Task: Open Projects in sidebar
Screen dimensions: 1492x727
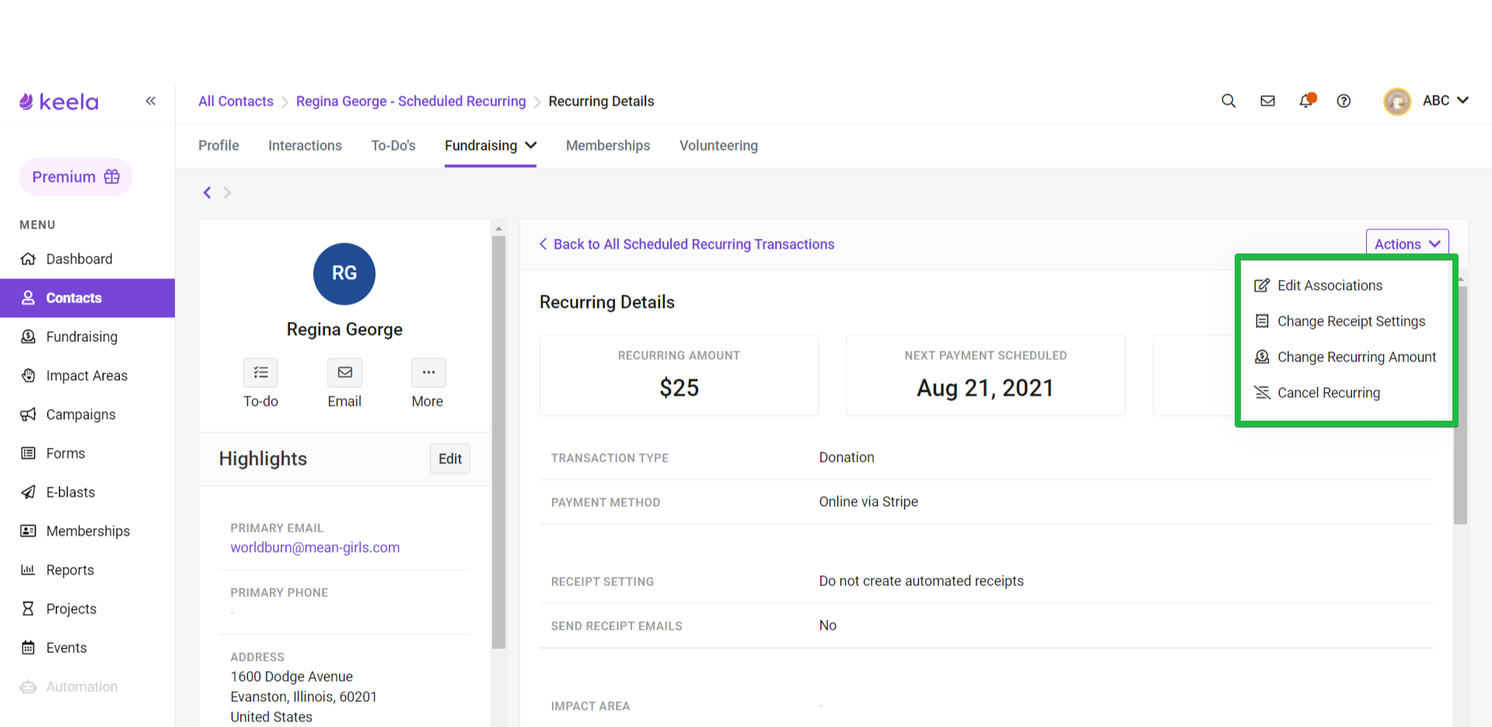Action: 87,609
